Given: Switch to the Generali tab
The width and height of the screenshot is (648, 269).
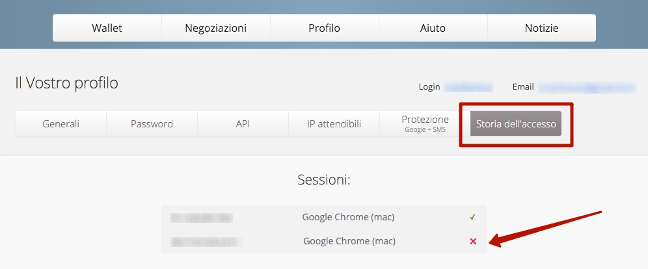Looking at the screenshot, I should [61, 123].
